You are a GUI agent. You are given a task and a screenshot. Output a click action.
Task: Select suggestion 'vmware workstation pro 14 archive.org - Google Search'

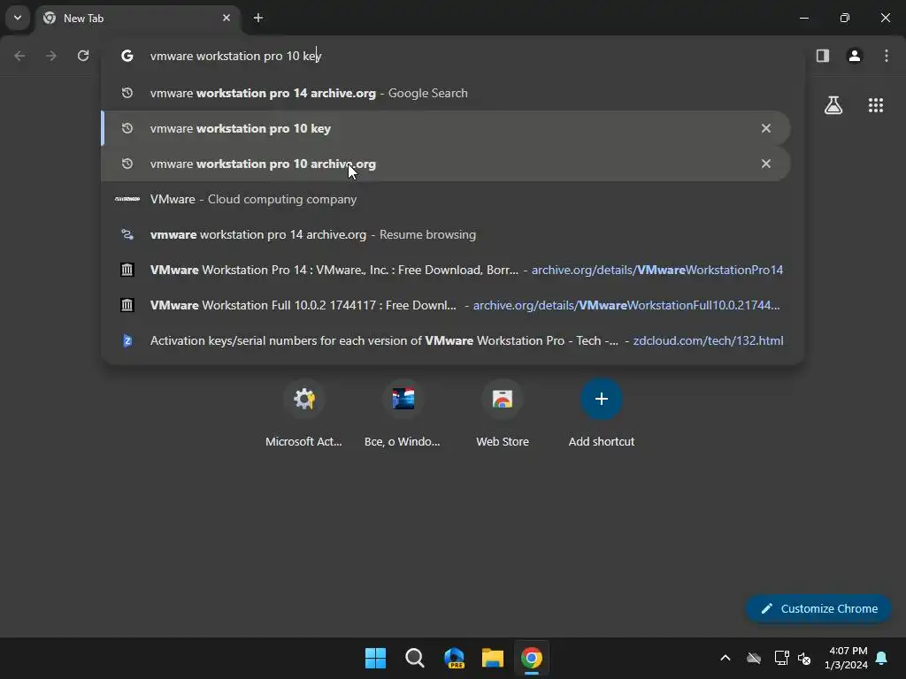[x=446, y=93]
